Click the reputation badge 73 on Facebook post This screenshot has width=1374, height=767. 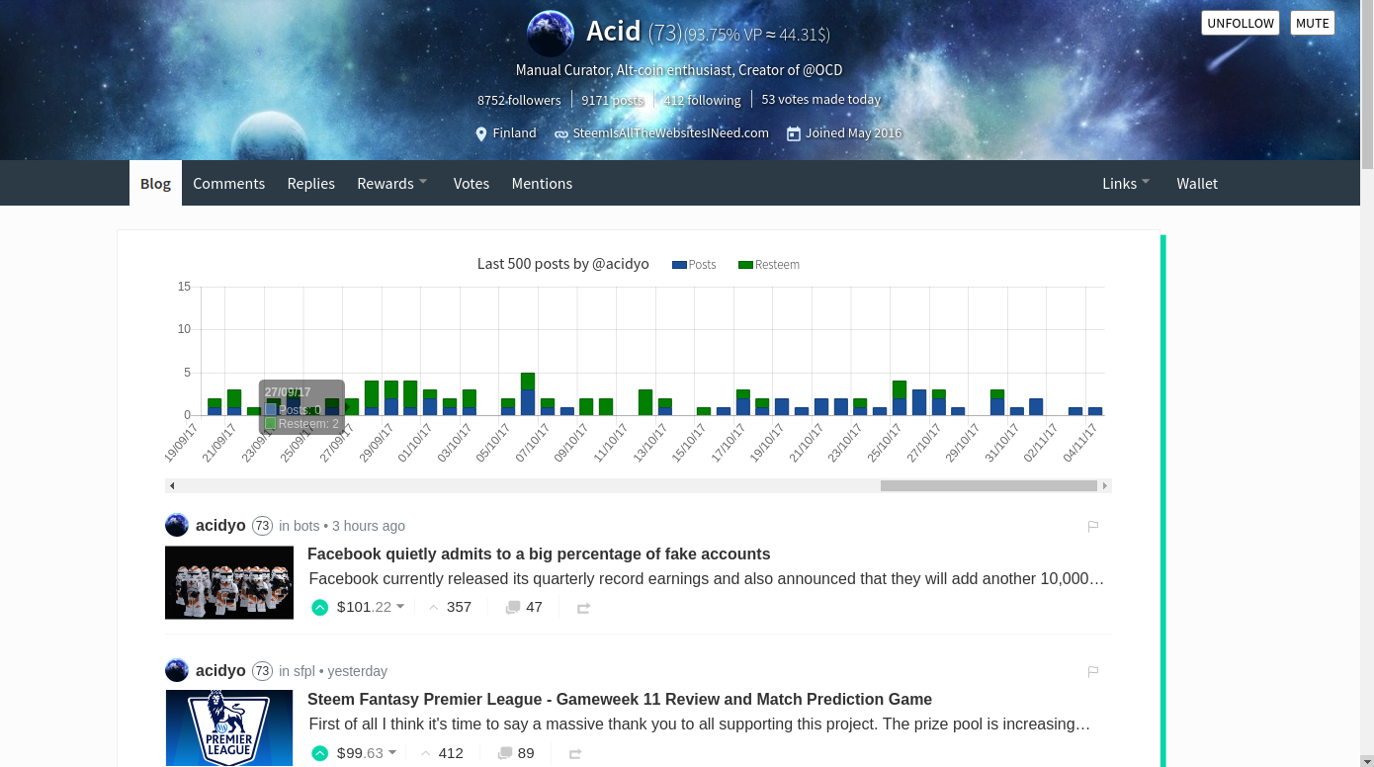(x=262, y=526)
